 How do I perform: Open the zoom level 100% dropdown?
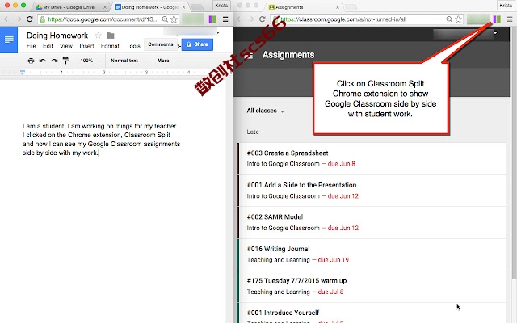pos(90,61)
